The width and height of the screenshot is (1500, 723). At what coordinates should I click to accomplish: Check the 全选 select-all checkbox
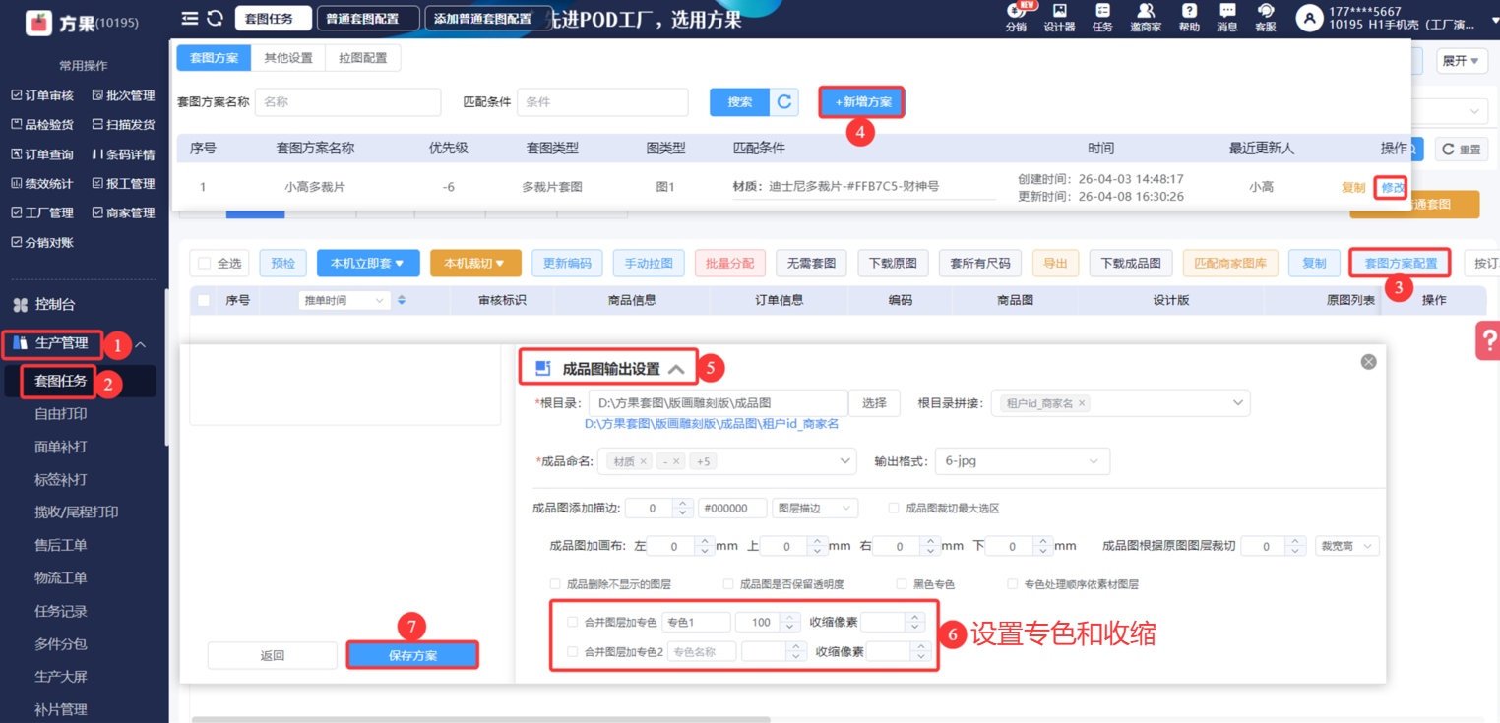[205, 264]
